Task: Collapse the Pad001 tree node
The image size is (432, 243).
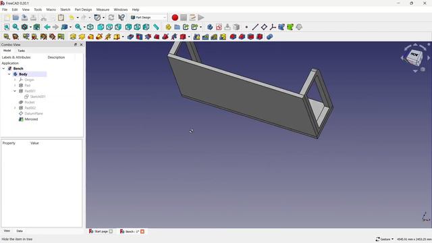Action: (x=15, y=91)
